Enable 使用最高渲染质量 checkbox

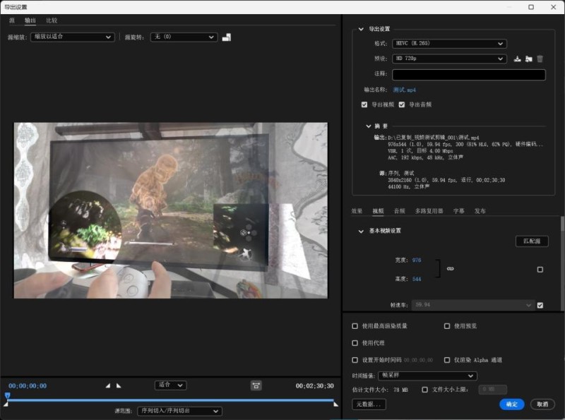pyautogui.click(x=355, y=326)
